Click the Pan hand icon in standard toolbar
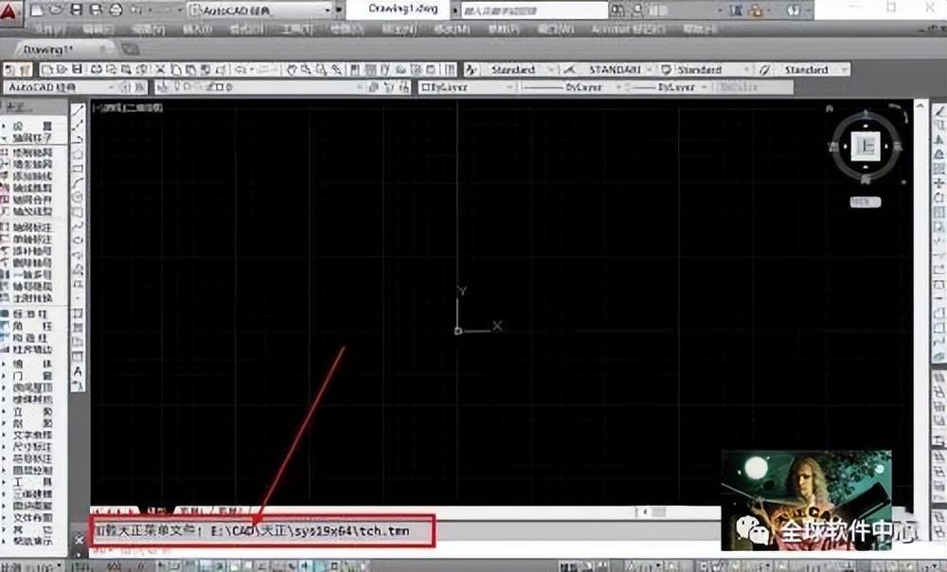Viewport: 947px width, 572px height. 292,70
